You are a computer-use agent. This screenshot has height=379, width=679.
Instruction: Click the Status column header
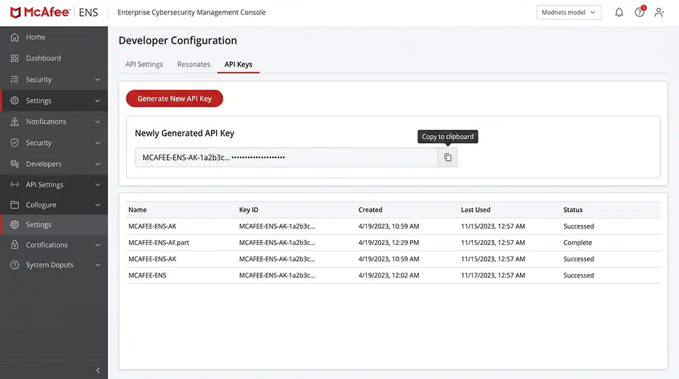573,210
